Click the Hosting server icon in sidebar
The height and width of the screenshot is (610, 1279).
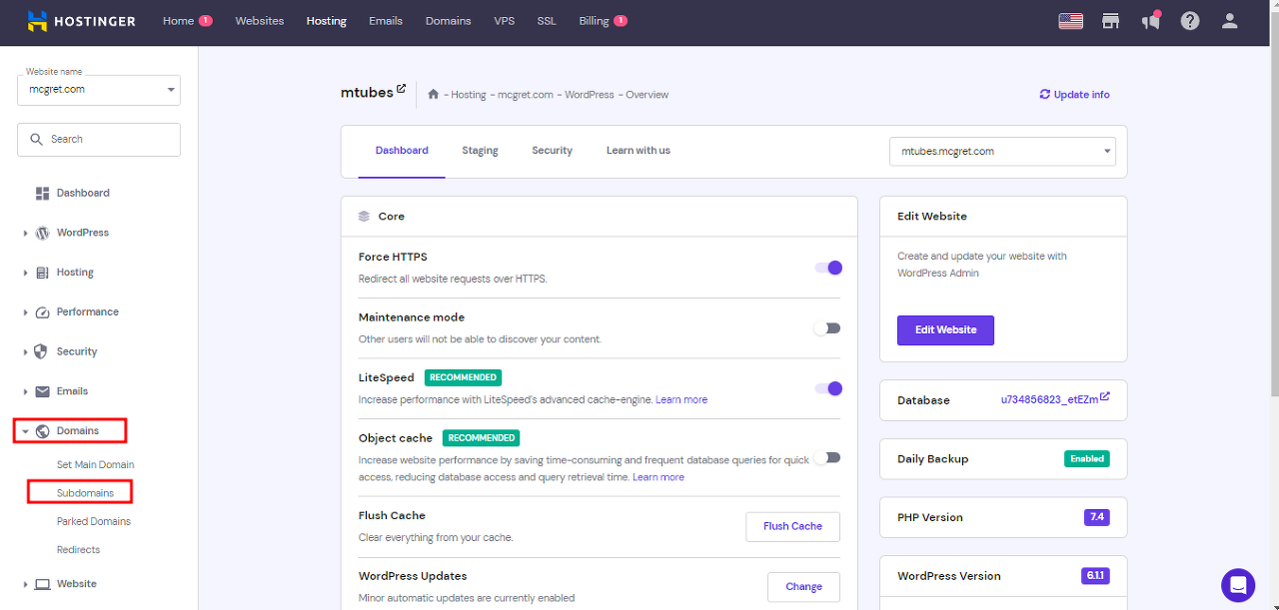pyautogui.click(x=42, y=273)
